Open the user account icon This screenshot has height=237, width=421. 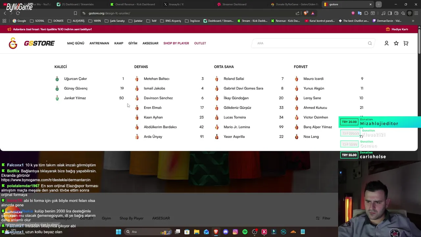[386, 43]
